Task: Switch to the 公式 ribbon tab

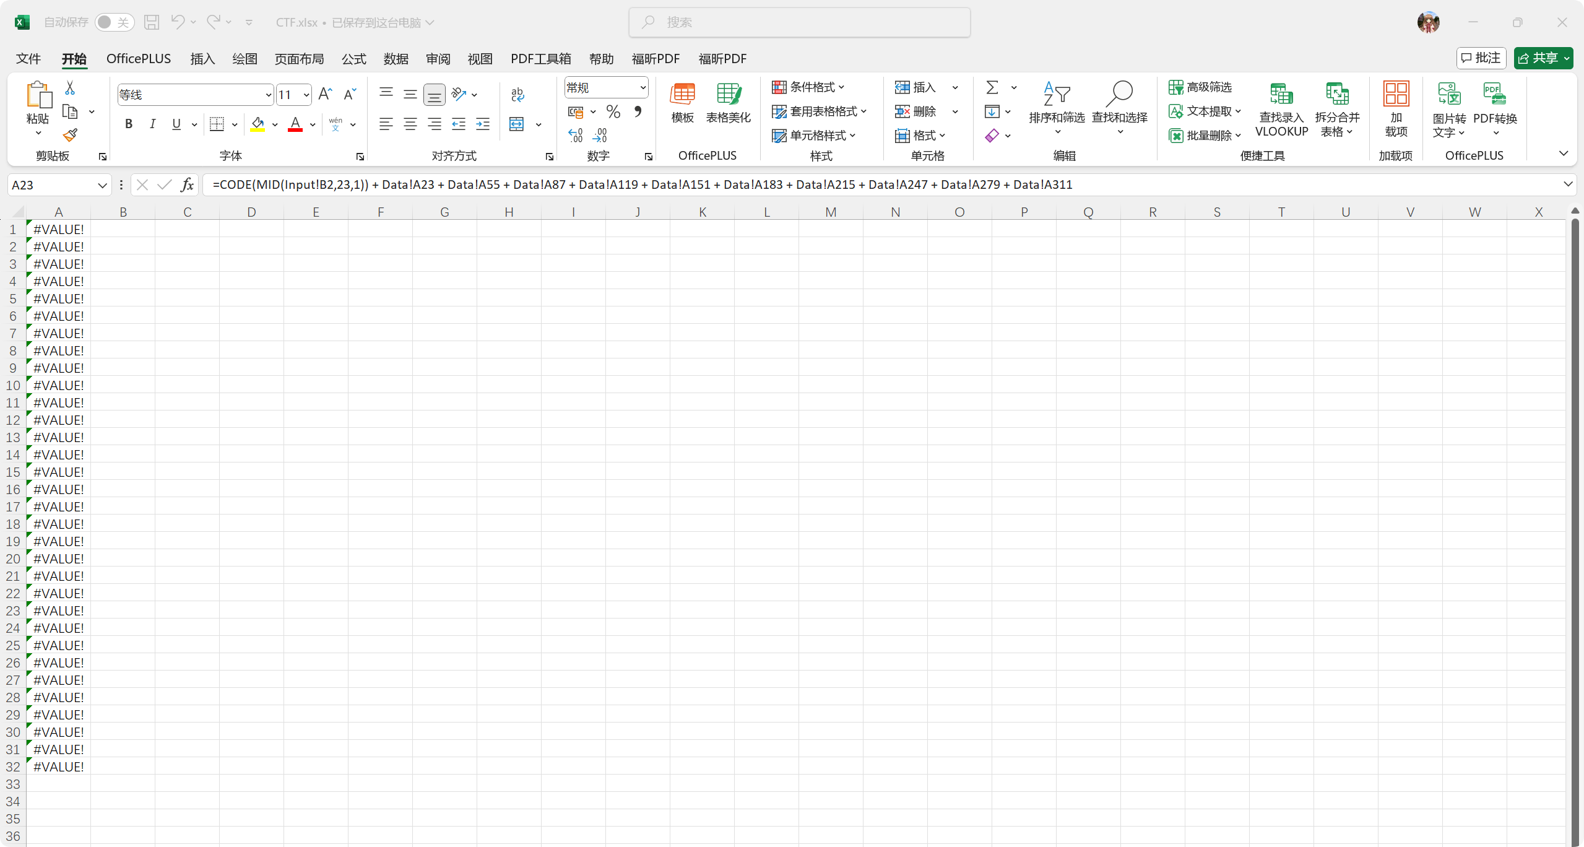Action: tap(354, 59)
